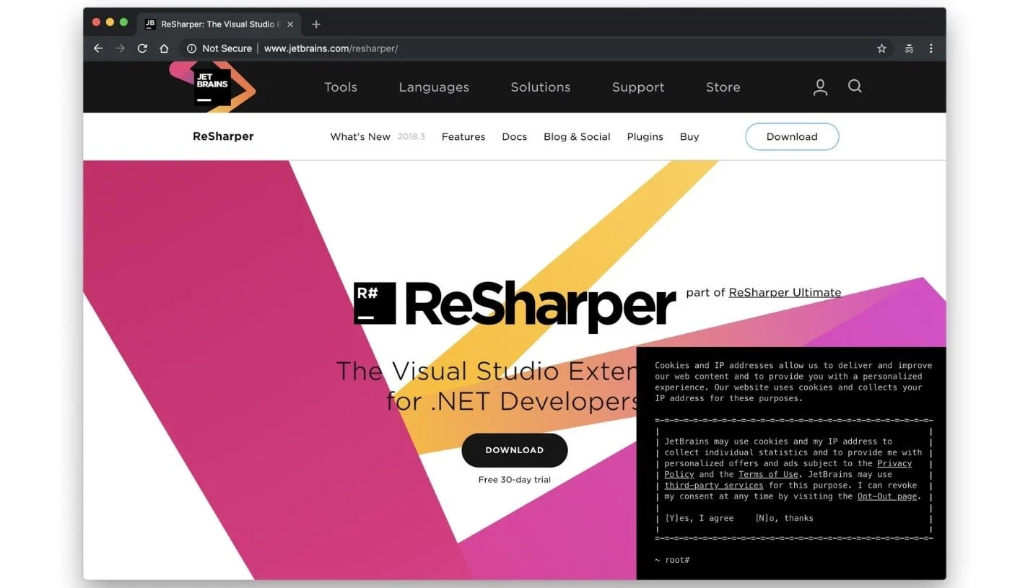Open Docs page
The height and width of the screenshot is (588, 1033).
tap(515, 136)
